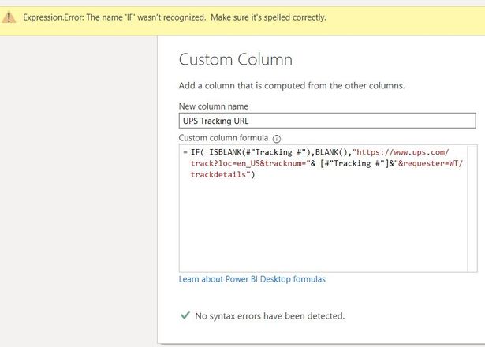Click "ISBLANK" in the formula text
The image size is (485, 347).
pyautogui.click(x=226, y=152)
